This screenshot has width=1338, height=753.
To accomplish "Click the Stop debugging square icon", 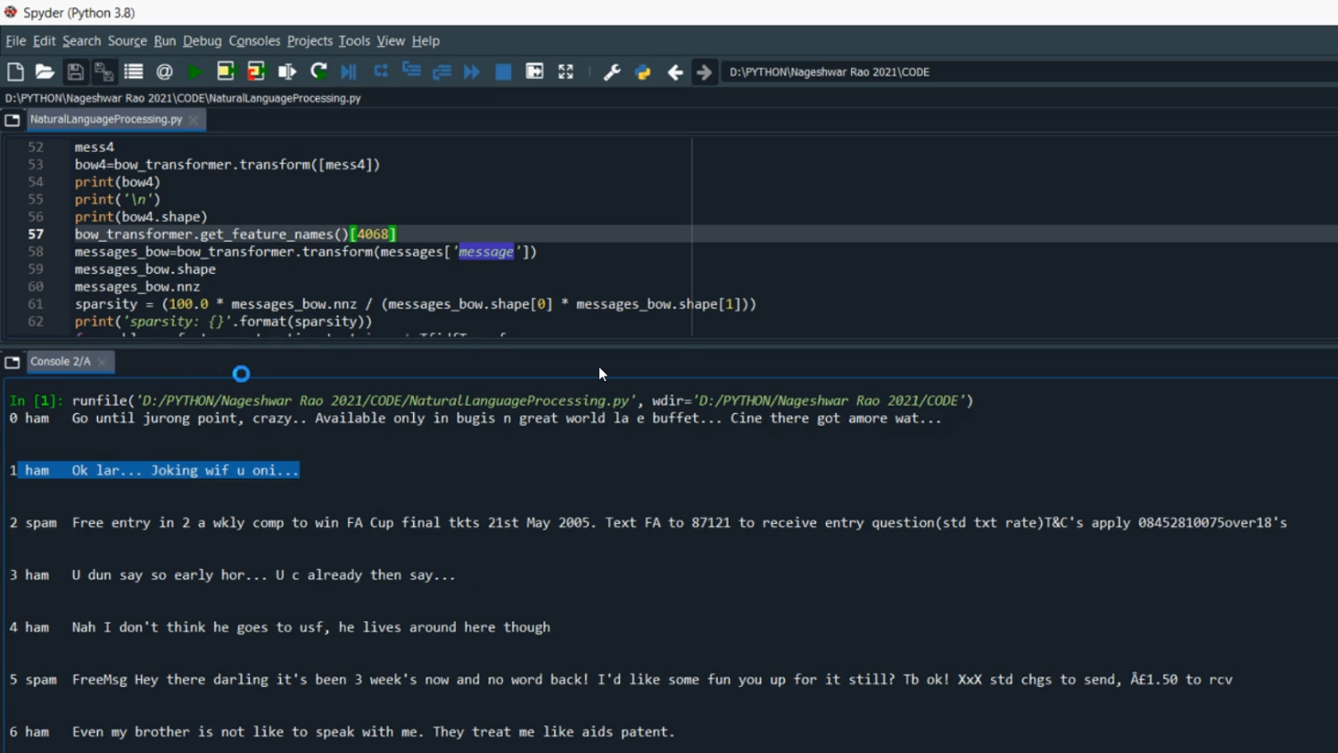I will pyautogui.click(x=503, y=72).
